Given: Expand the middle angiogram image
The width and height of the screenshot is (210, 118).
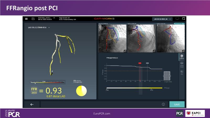Looking at the screenshot, I should point(154,51).
